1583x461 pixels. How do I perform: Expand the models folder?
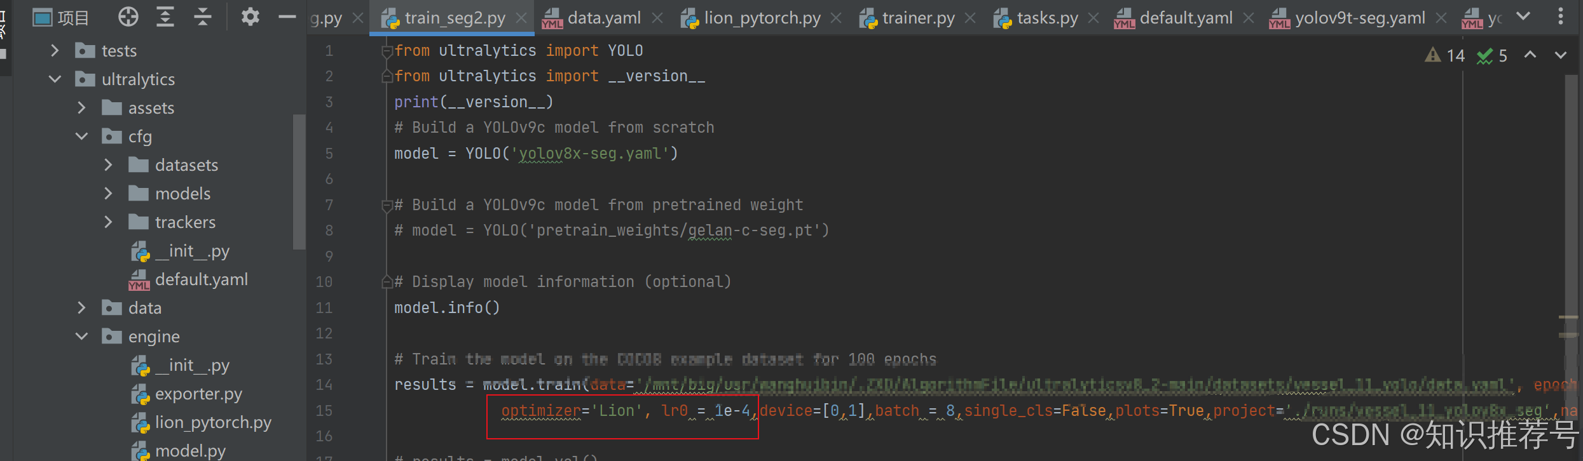pyautogui.click(x=108, y=193)
